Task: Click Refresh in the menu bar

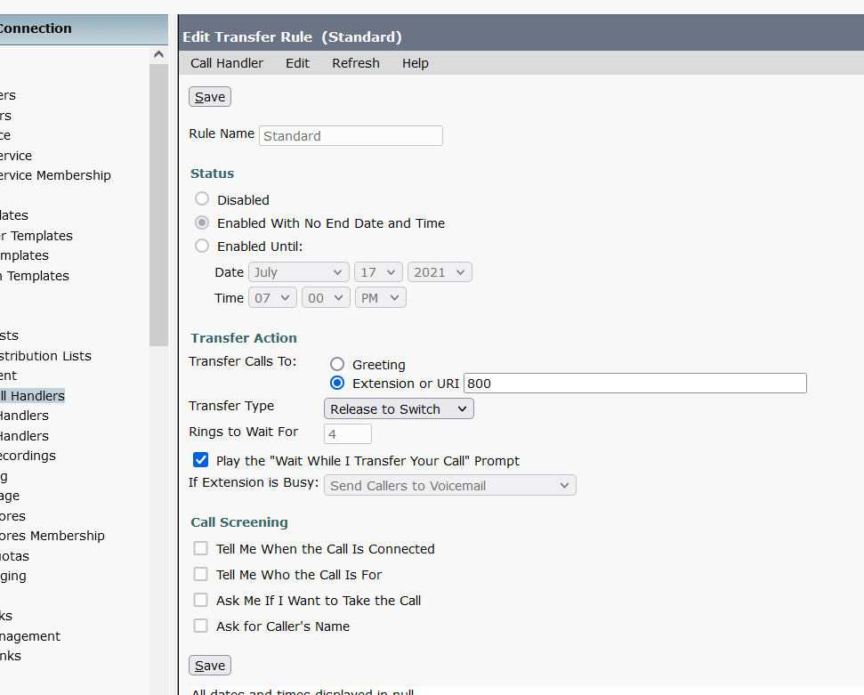Action: (355, 63)
